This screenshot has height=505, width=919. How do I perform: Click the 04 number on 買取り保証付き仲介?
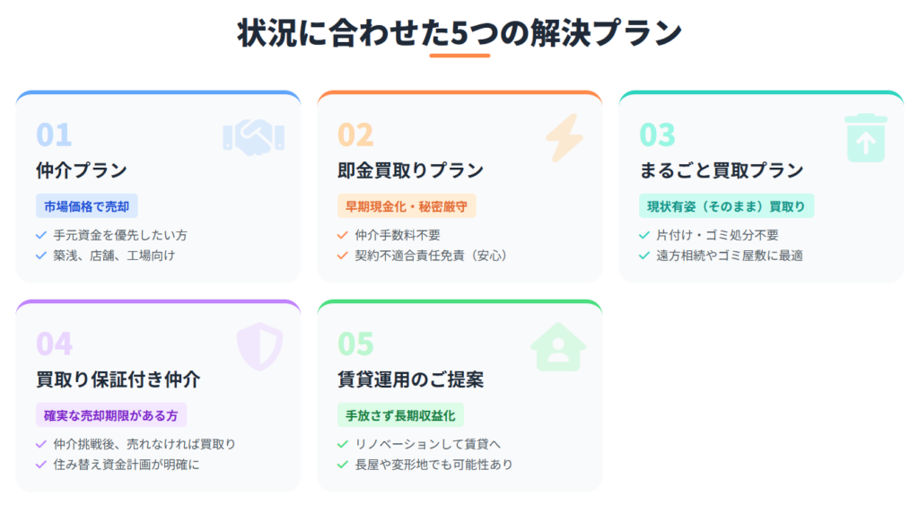coord(54,344)
